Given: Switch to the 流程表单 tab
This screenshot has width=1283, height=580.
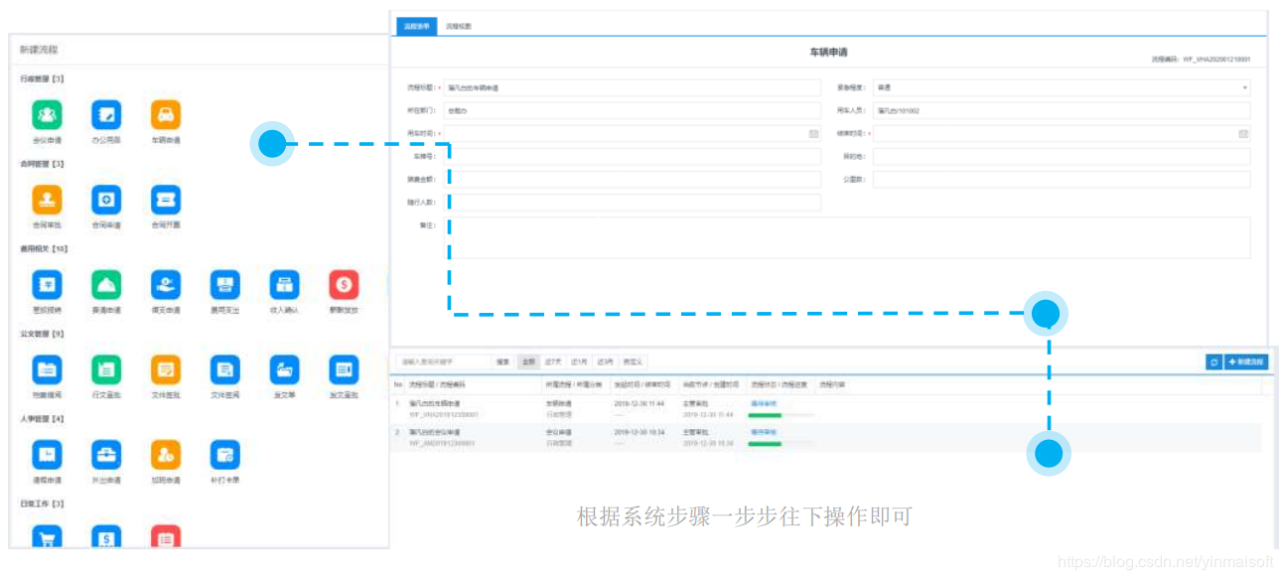Looking at the screenshot, I should coord(416,26).
